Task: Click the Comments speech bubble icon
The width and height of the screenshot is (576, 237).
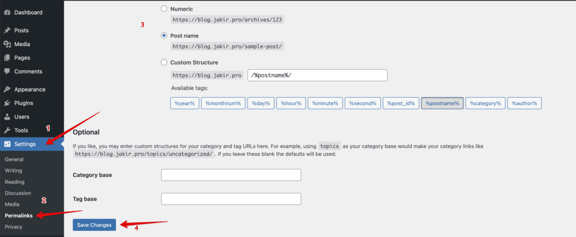Action: [7, 71]
